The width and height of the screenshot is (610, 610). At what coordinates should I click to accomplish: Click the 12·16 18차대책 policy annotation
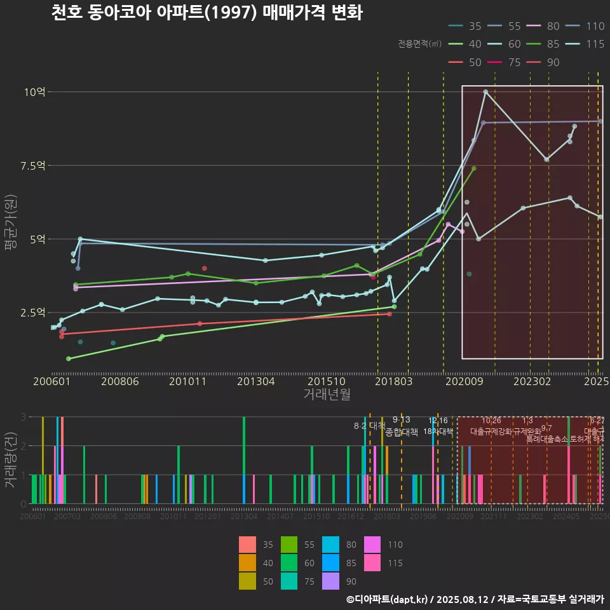point(438,426)
